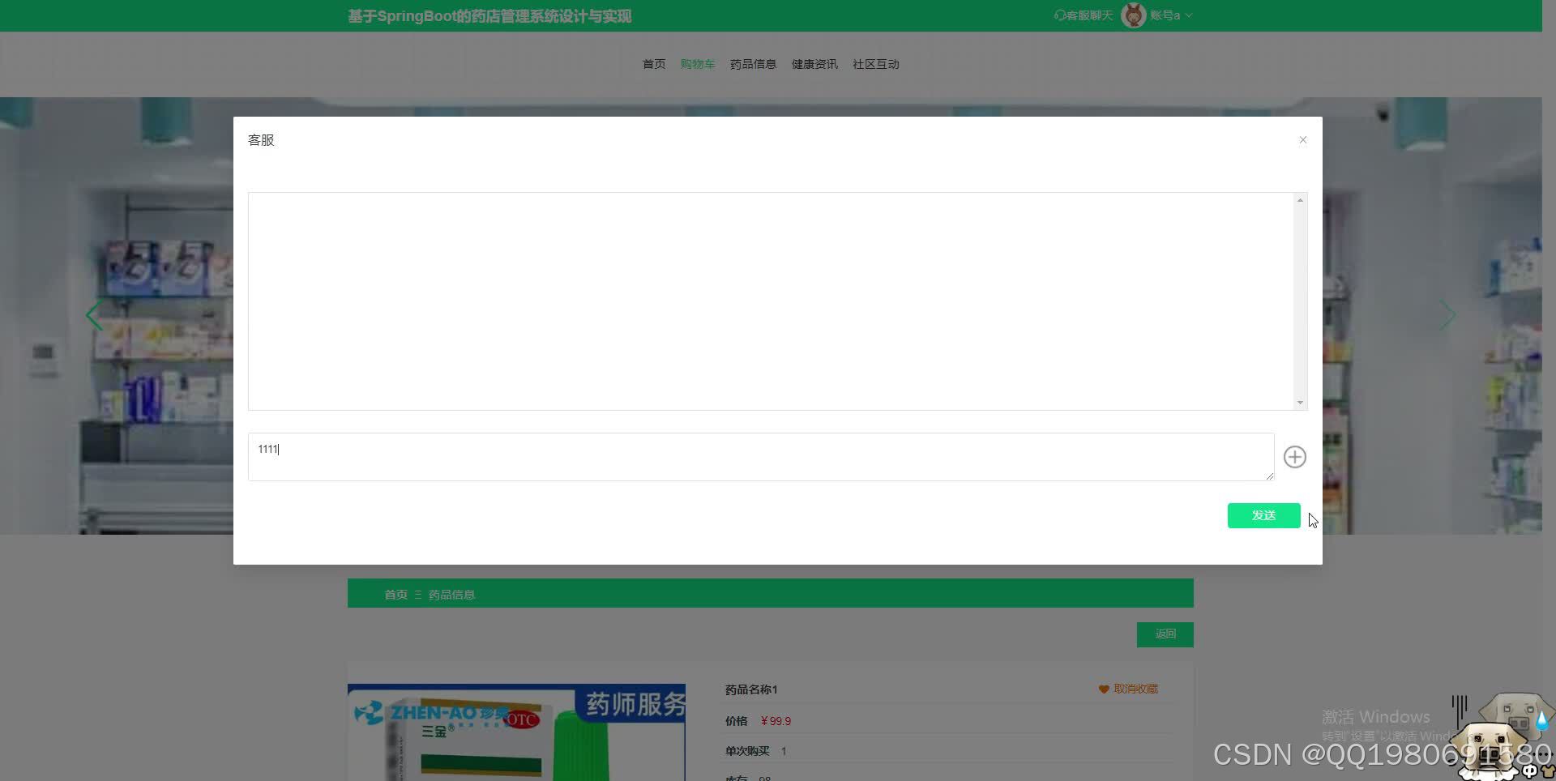Toggle 取消收藏 to unfavorite 药品名称1
1556x781 pixels.
(x=1135, y=689)
